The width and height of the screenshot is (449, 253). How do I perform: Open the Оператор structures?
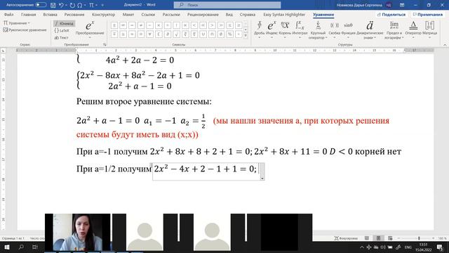pos(413,30)
